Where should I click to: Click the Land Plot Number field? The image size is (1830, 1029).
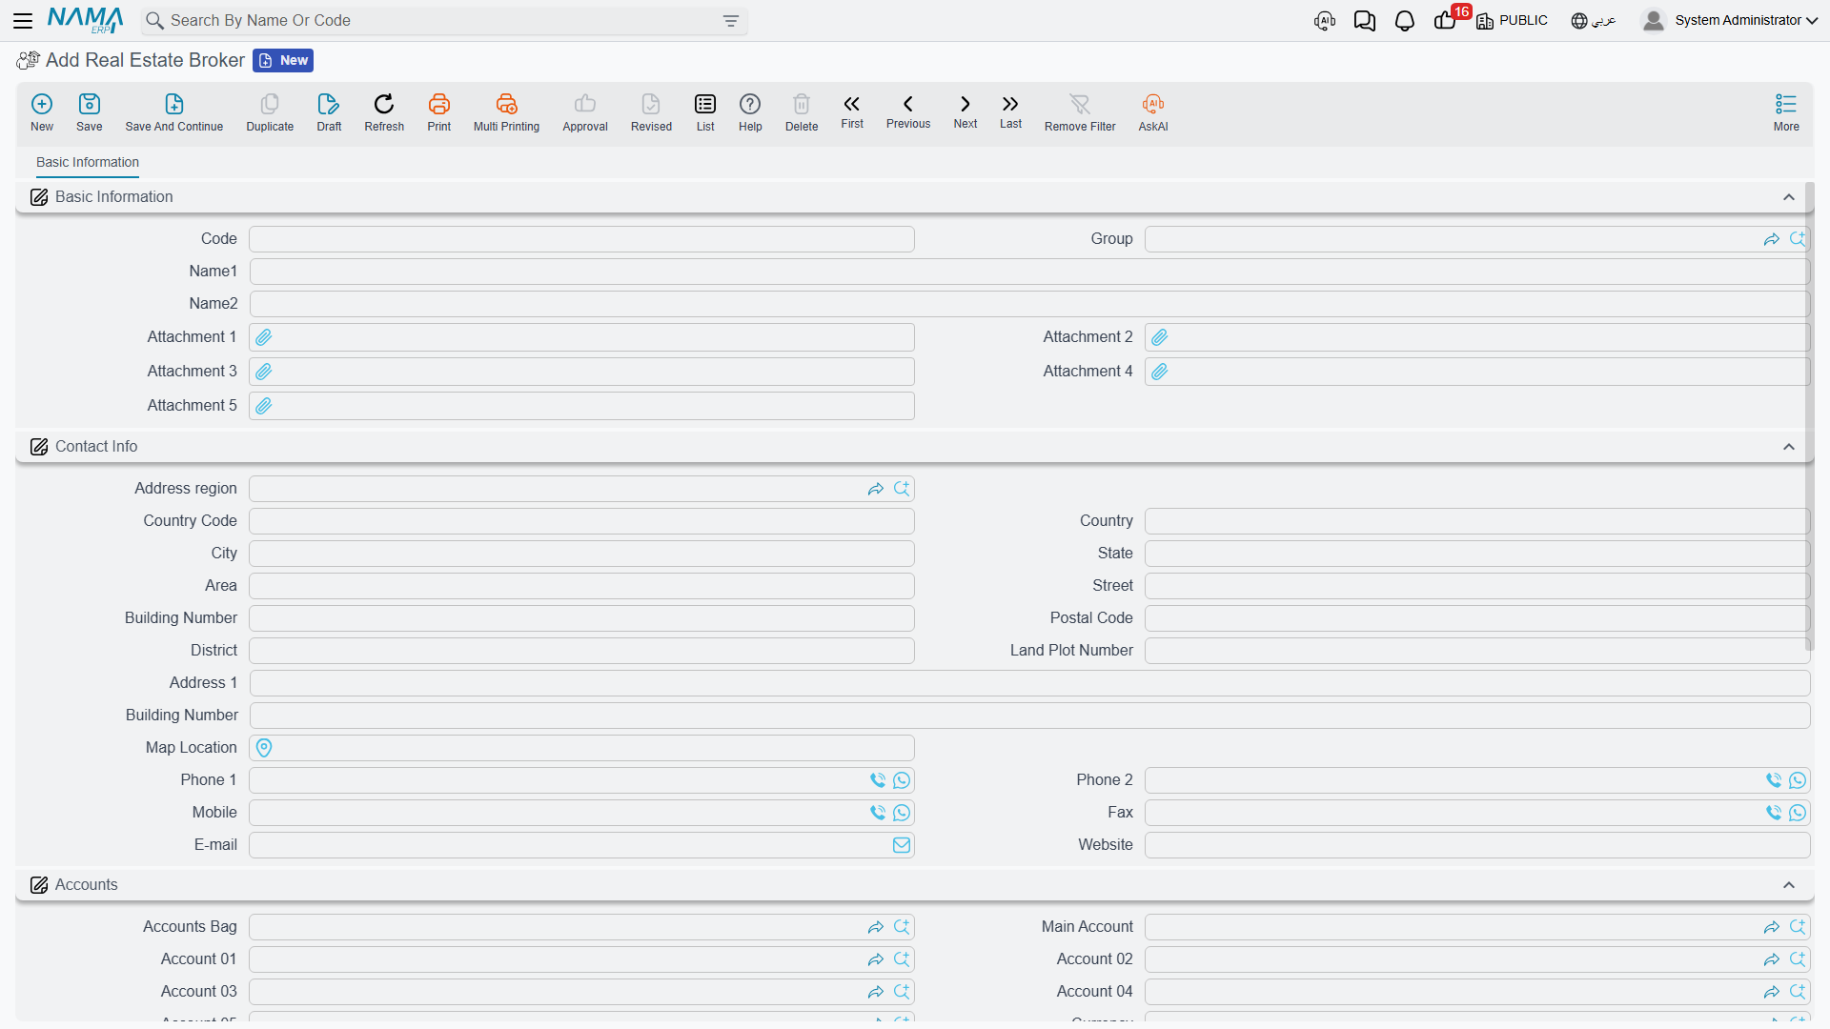click(x=1477, y=651)
